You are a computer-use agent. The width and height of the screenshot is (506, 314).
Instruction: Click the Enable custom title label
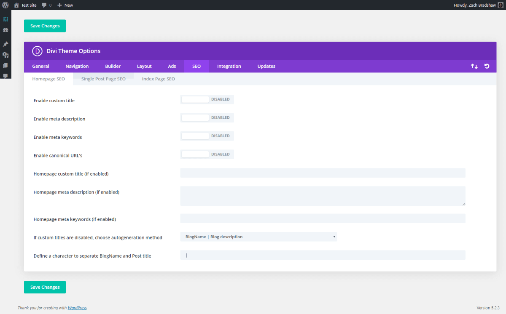(x=54, y=101)
